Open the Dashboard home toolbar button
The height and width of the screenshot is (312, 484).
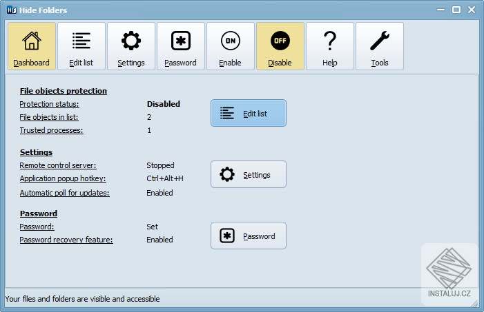click(x=32, y=46)
